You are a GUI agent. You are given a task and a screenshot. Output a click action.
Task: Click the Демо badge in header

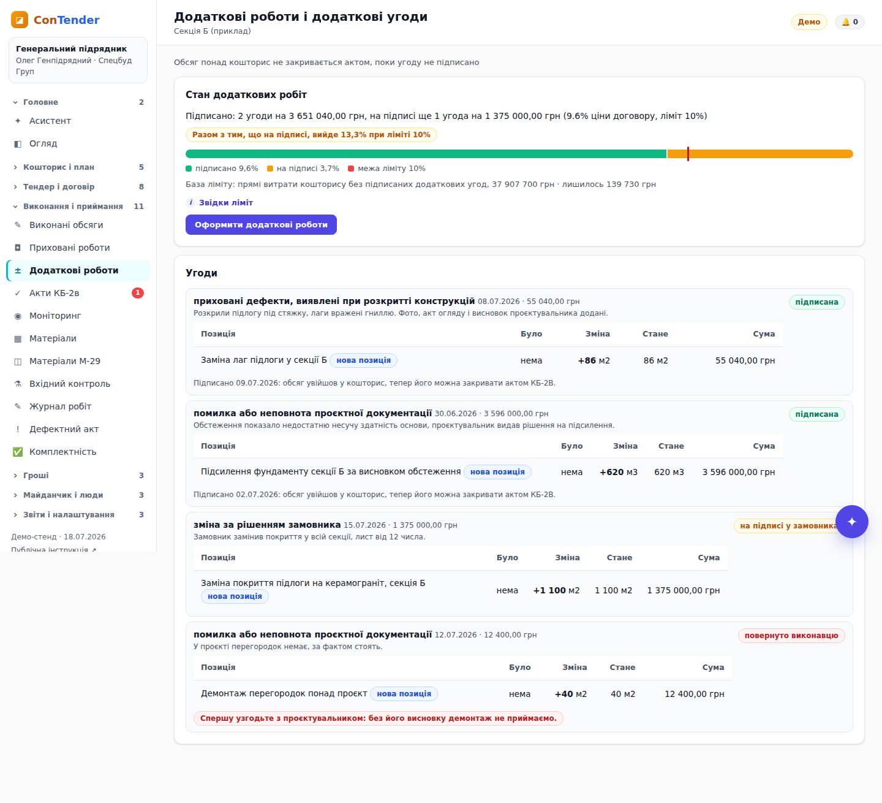pyautogui.click(x=809, y=22)
